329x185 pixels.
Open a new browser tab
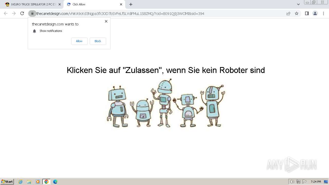131,4
